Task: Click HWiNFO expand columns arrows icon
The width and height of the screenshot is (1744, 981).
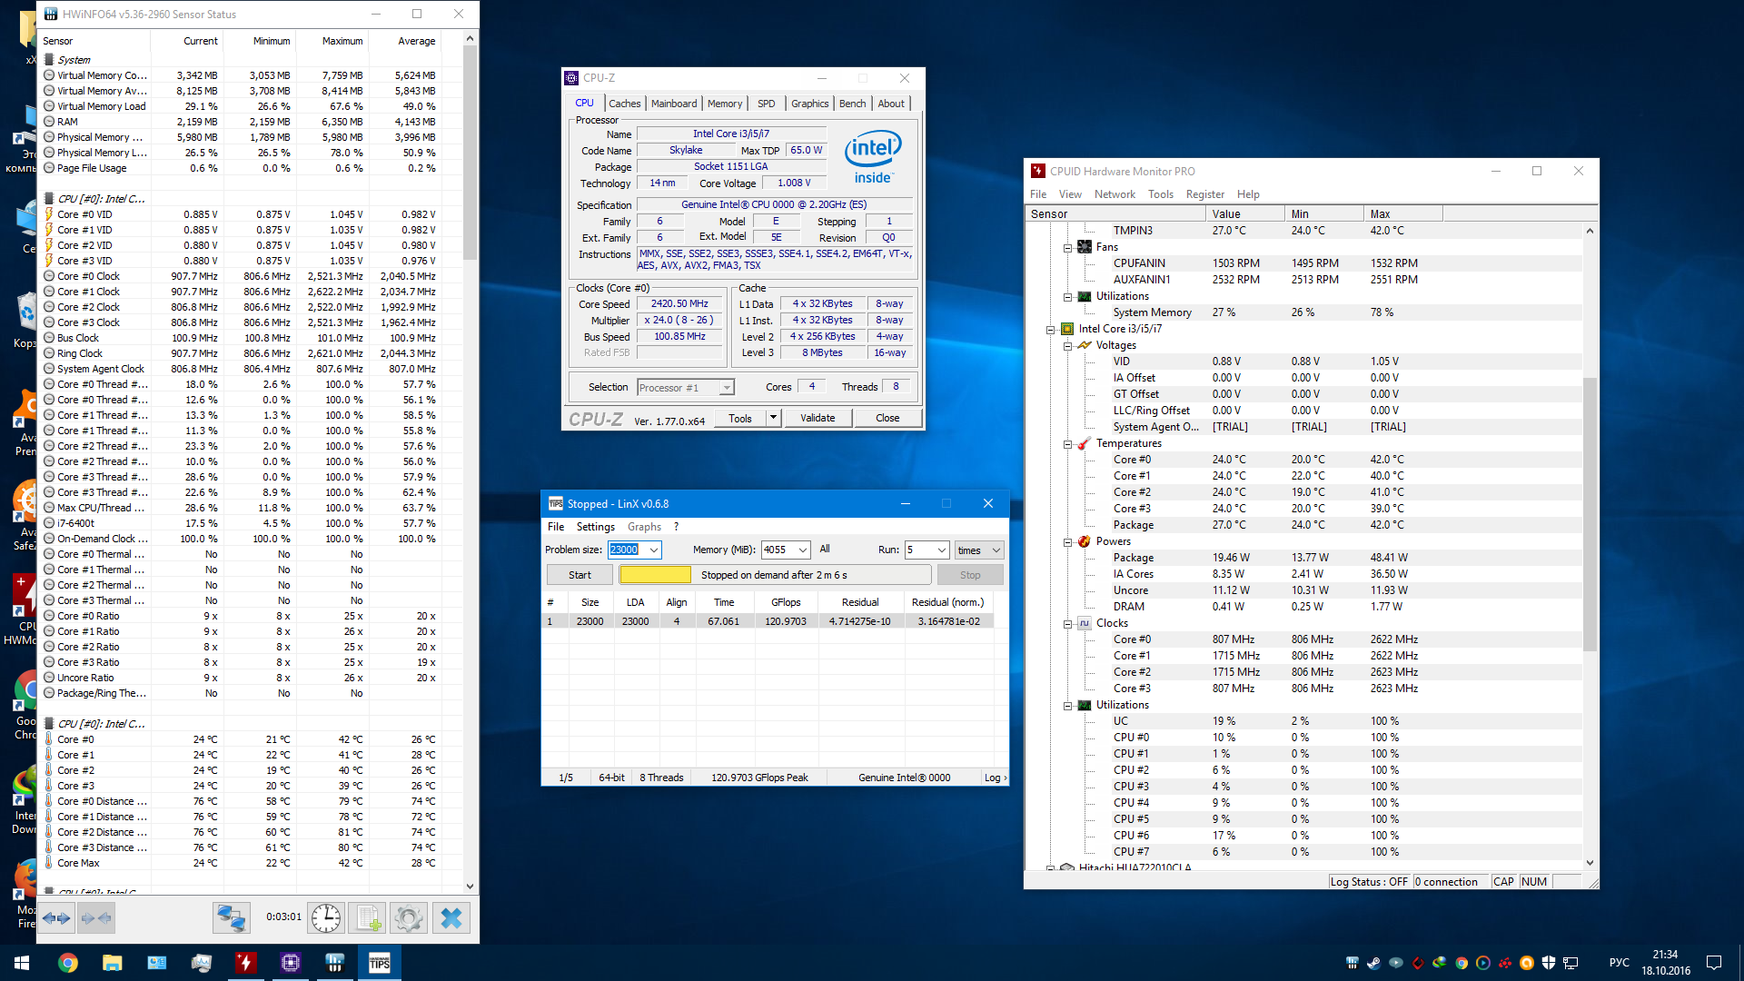Action: pos(56,918)
